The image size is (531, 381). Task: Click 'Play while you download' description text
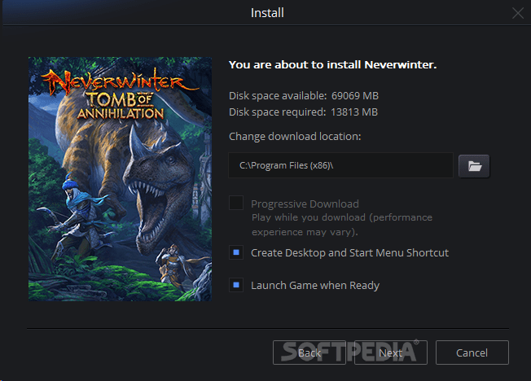[342, 225]
